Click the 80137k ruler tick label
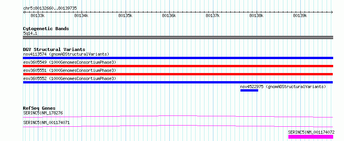 213,16
